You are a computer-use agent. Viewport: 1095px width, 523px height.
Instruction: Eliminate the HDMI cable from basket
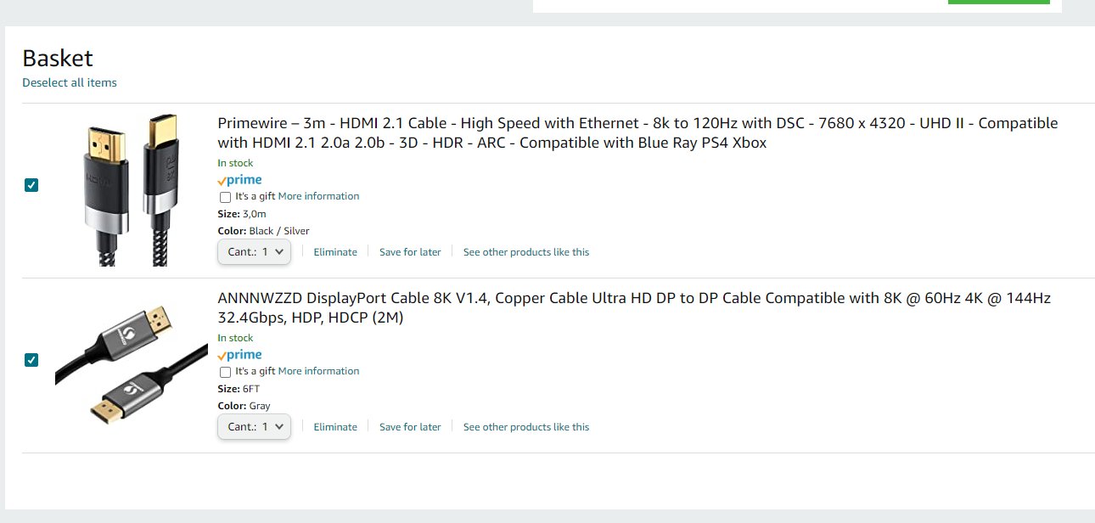(x=335, y=252)
